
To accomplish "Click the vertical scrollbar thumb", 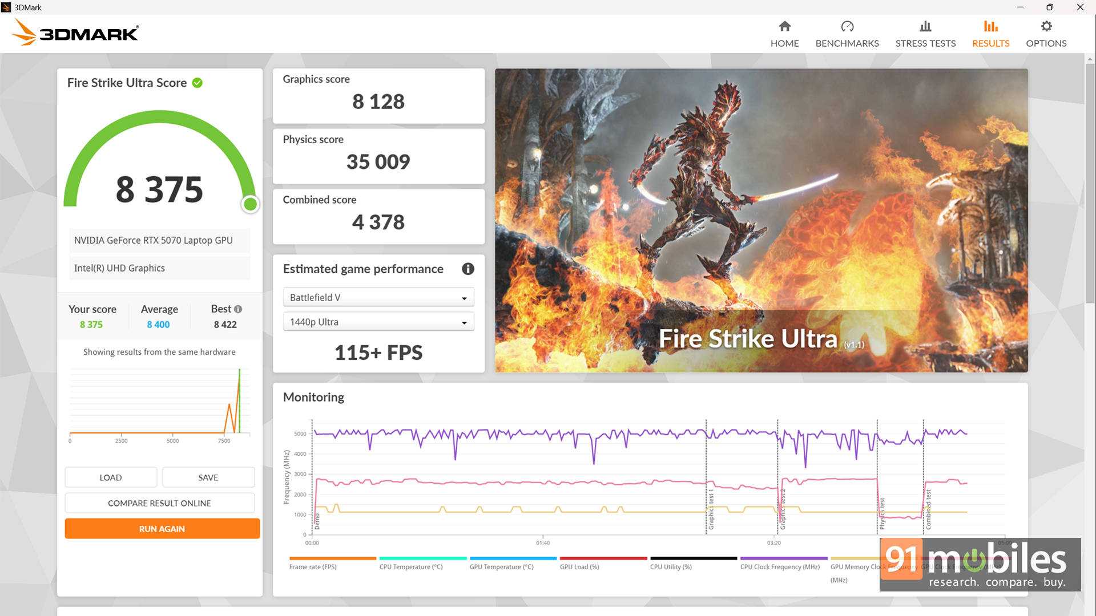I will 1090,184.
